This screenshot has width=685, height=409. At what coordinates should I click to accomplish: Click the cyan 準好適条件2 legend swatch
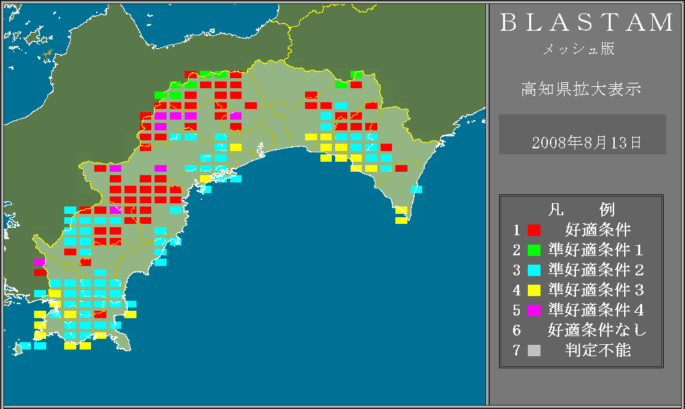pyautogui.click(x=534, y=270)
